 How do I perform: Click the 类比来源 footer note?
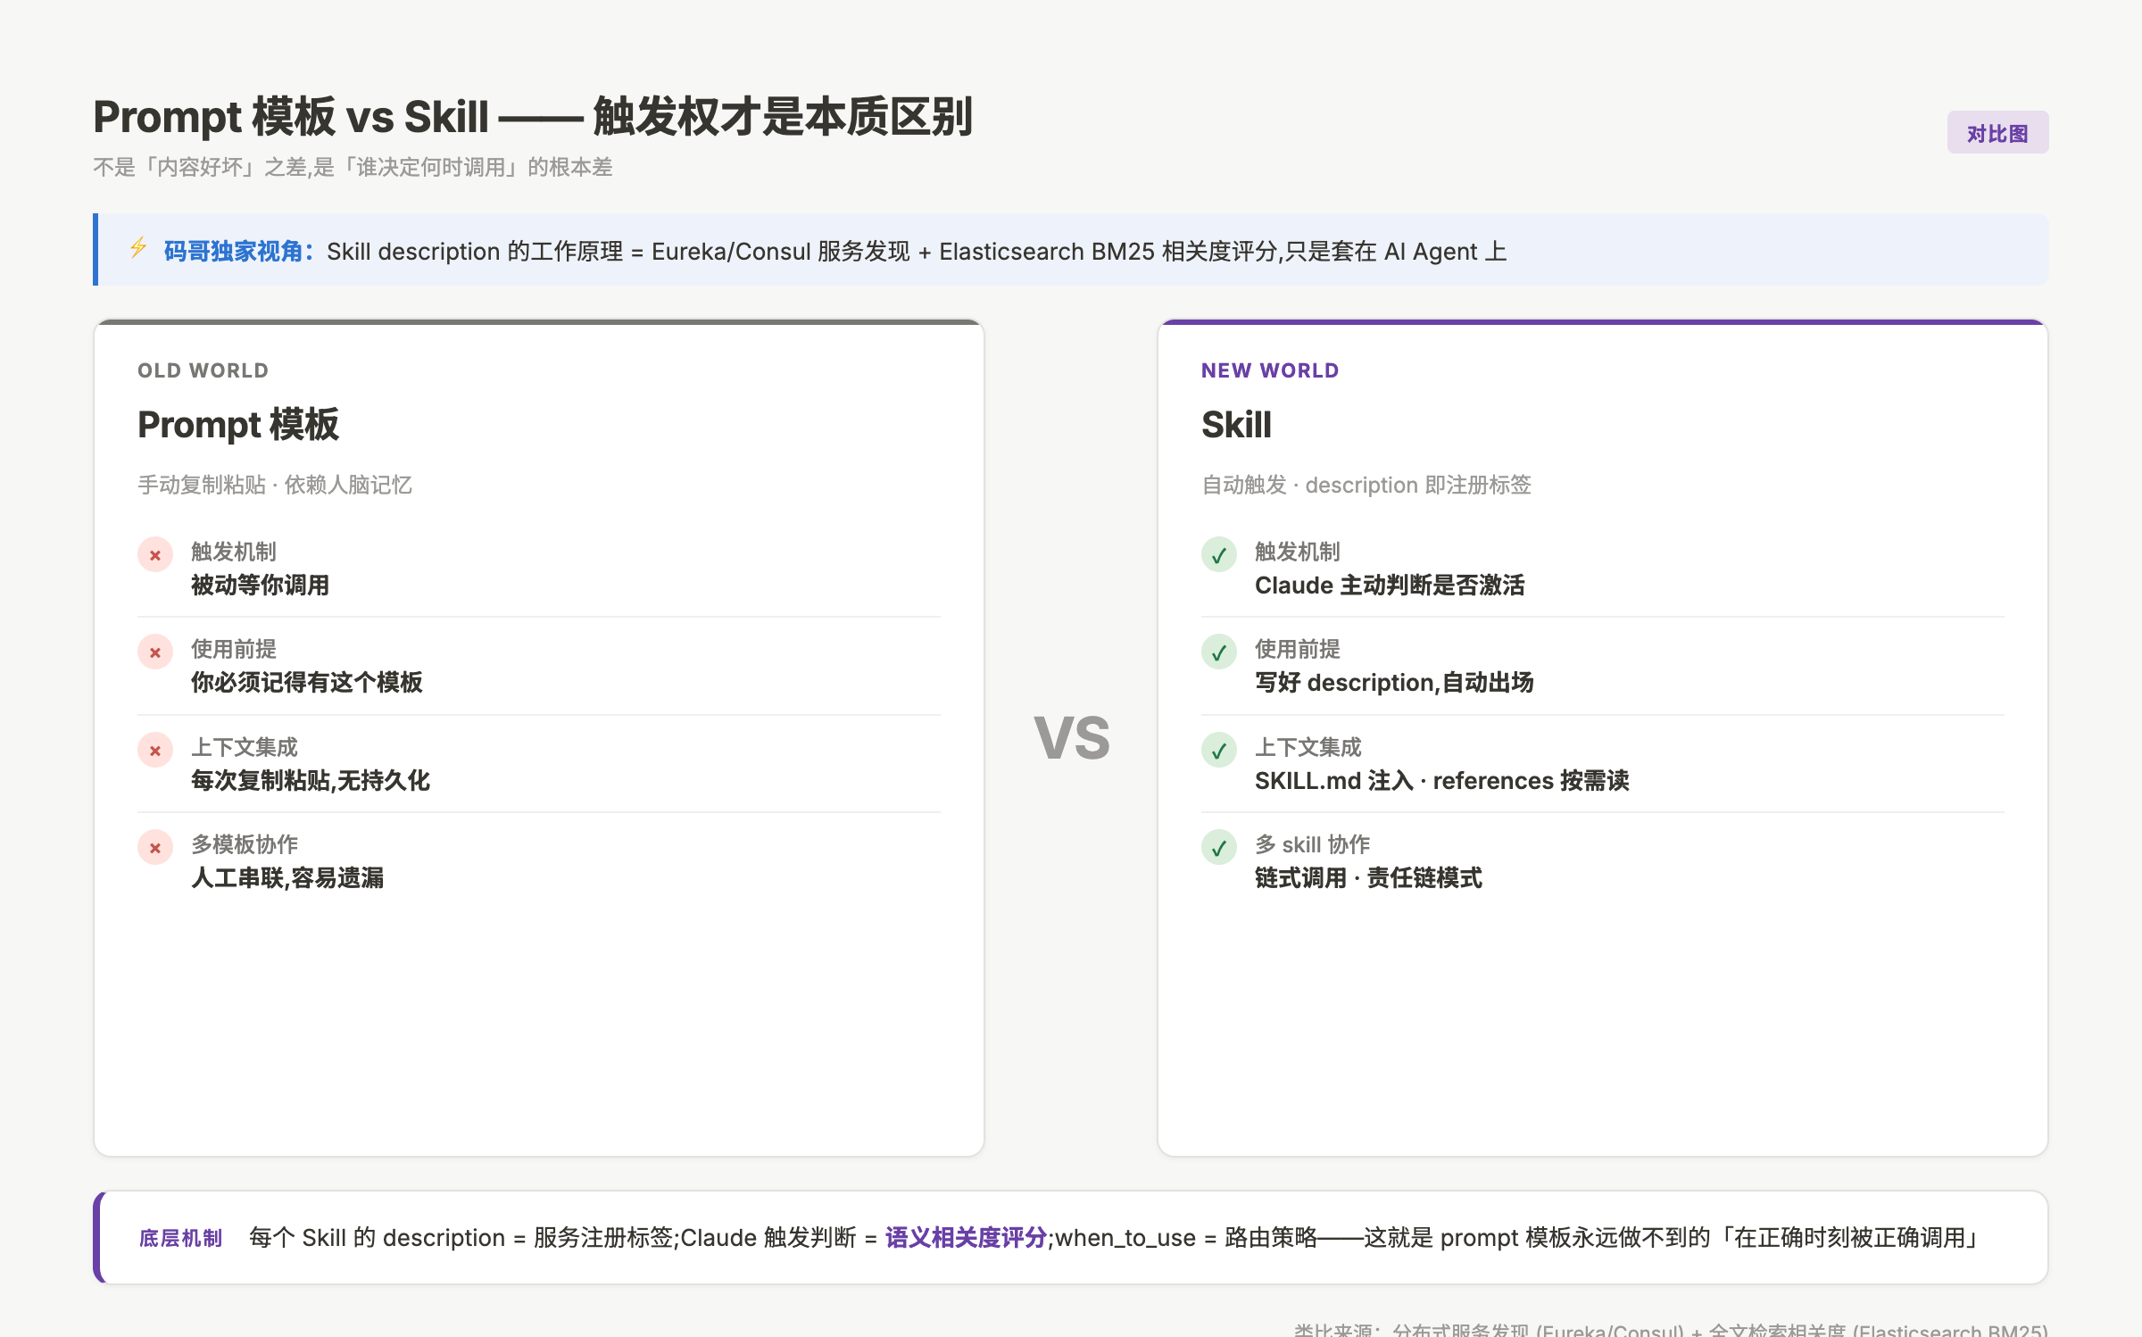pos(1671,1329)
